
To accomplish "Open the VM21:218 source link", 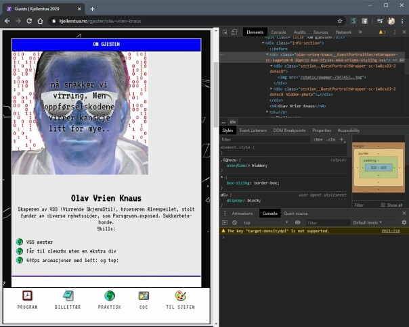I will pos(391,231).
